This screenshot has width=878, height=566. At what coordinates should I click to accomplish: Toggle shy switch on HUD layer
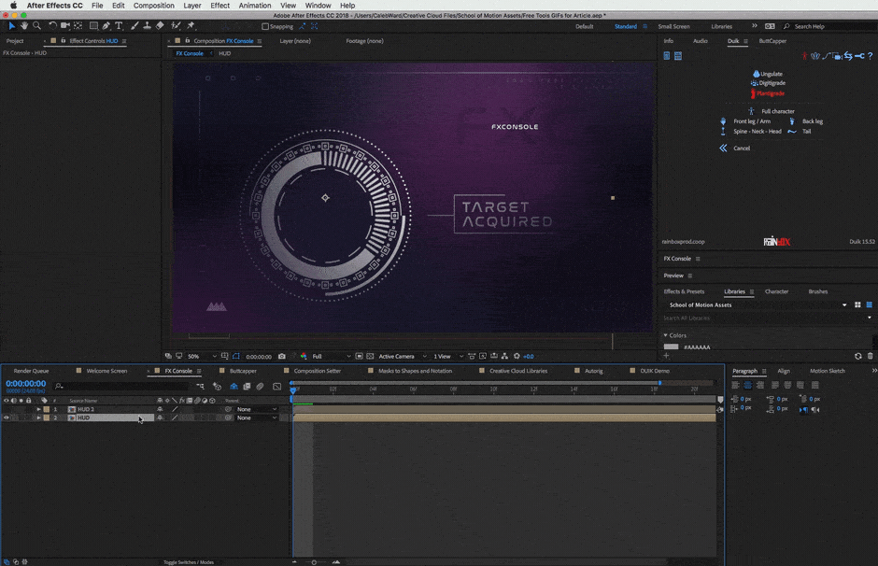coord(160,417)
